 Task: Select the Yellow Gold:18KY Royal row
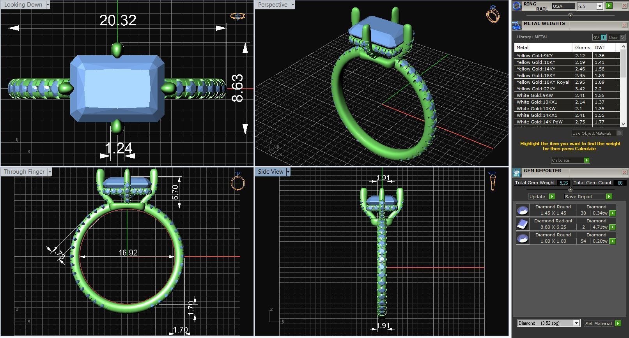(x=567, y=82)
